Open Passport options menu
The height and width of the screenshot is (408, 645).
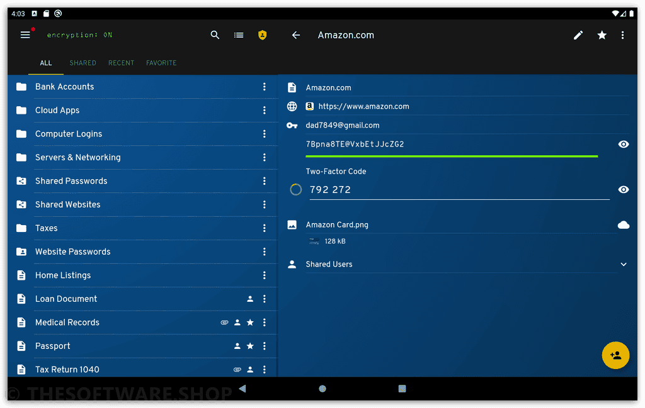(264, 346)
